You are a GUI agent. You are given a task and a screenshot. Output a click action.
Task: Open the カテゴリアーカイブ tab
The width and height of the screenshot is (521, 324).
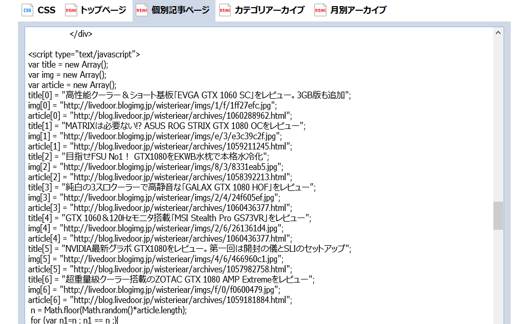pyautogui.click(x=262, y=10)
